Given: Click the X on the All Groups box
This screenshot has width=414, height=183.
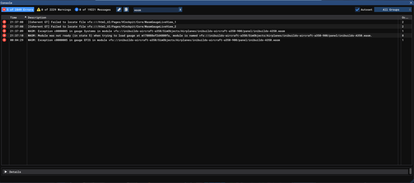Looking at the screenshot, I should tap(409, 10).
